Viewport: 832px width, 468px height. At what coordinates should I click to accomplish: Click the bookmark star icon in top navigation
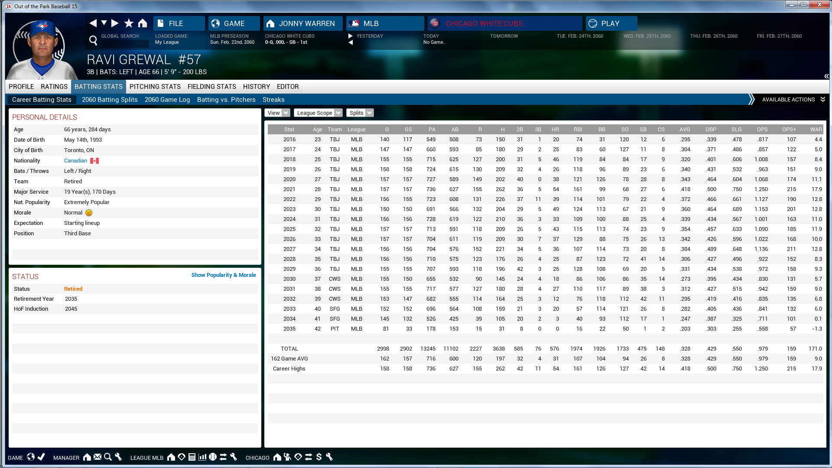tap(129, 23)
